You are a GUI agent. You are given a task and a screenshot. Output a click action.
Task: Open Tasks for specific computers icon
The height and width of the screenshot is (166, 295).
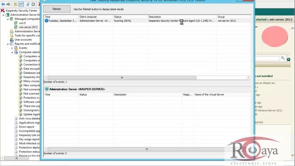[12, 36]
